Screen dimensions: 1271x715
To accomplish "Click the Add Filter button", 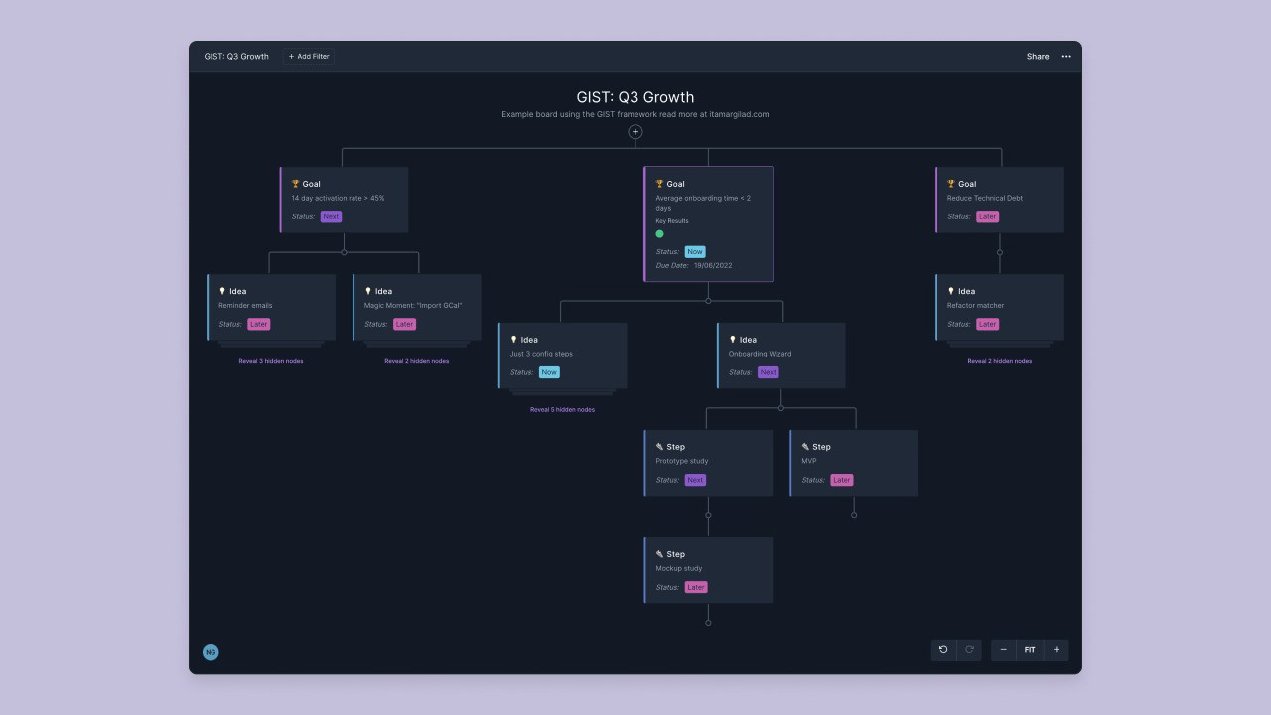I will point(309,57).
